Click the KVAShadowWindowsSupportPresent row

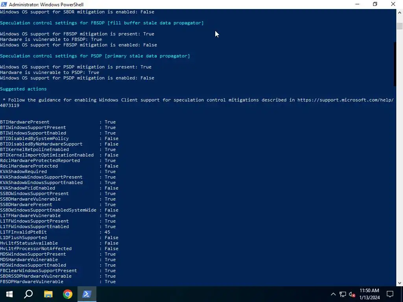(58, 177)
